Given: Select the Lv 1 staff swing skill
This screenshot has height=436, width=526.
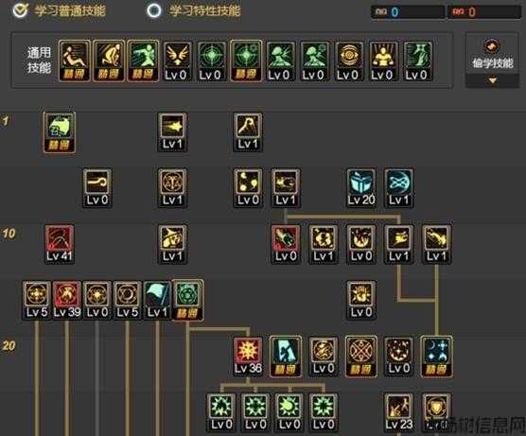Looking at the screenshot, I should pyautogui.click(x=248, y=132).
